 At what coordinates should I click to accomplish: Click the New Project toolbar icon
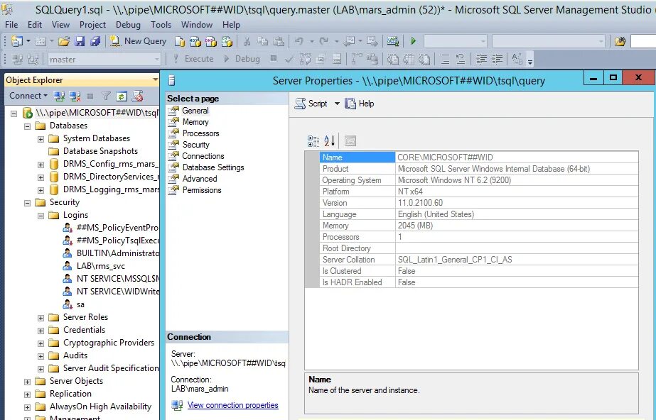coord(17,41)
